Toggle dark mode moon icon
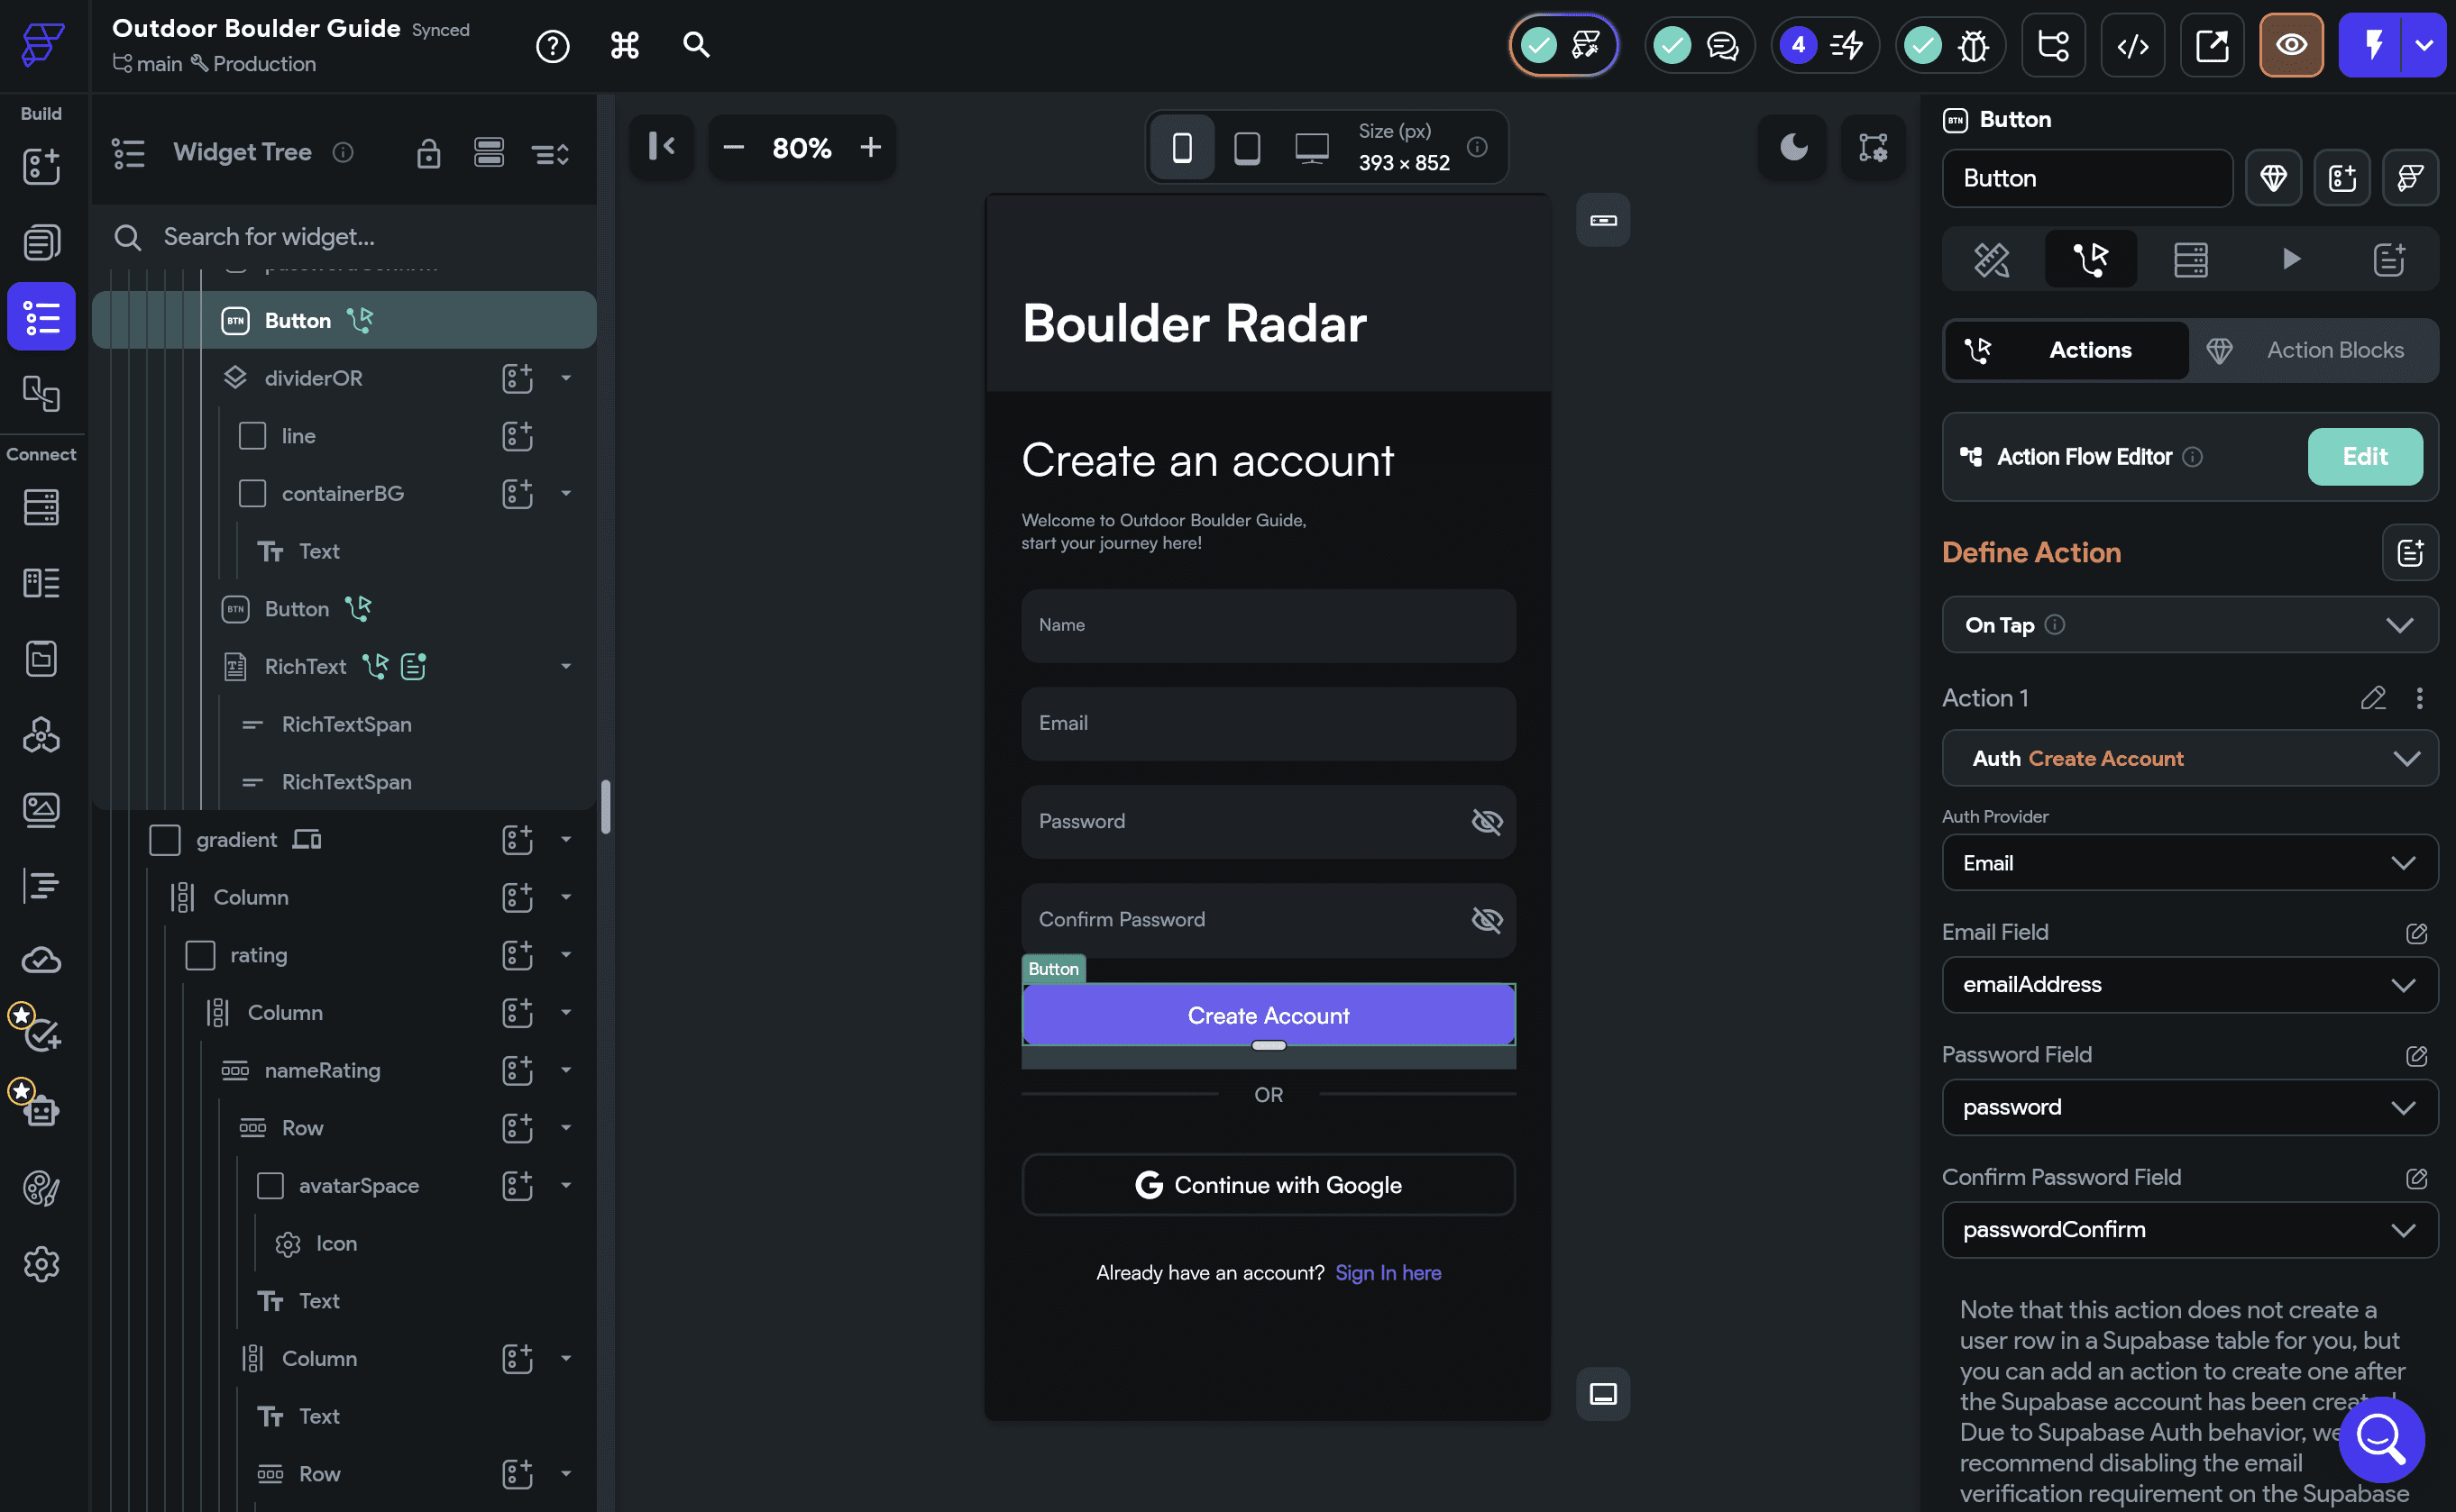The width and height of the screenshot is (2456, 1512). [x=1792, y=148]
